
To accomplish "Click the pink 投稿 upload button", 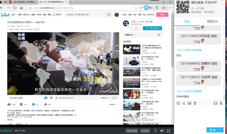I will [x=162, y=15].
